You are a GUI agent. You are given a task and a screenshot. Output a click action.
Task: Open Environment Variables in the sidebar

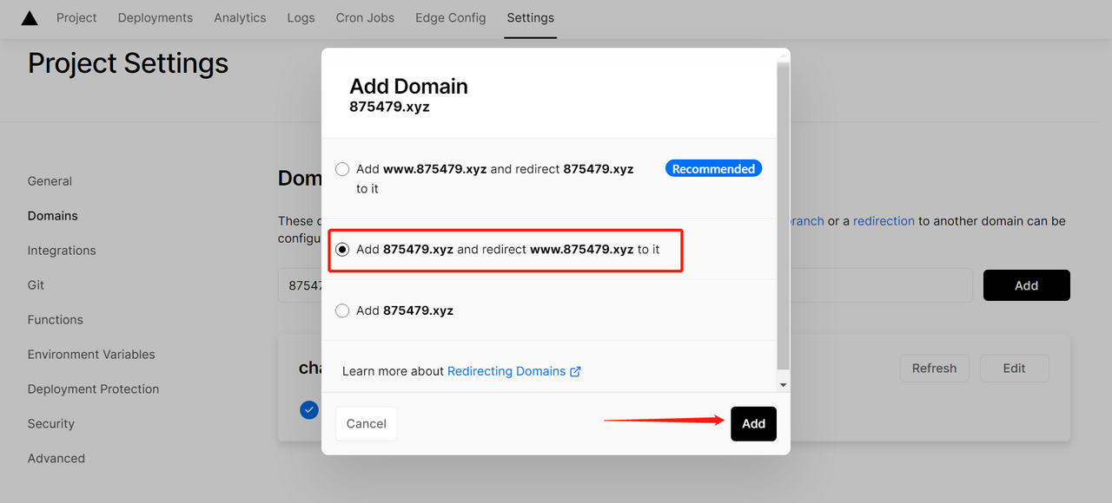(x=91, y=355)
